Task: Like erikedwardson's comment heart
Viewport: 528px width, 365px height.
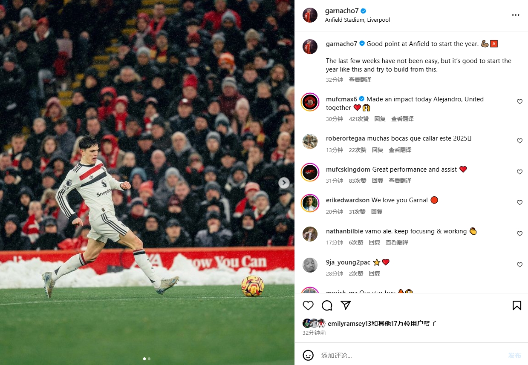Action: pyautogui.click(x=519, y=203)
